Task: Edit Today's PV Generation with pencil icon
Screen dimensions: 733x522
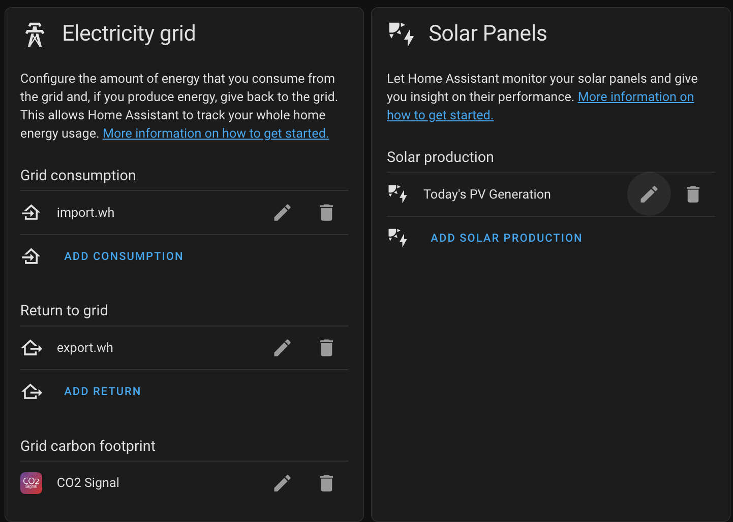Action: pos(649,194)
